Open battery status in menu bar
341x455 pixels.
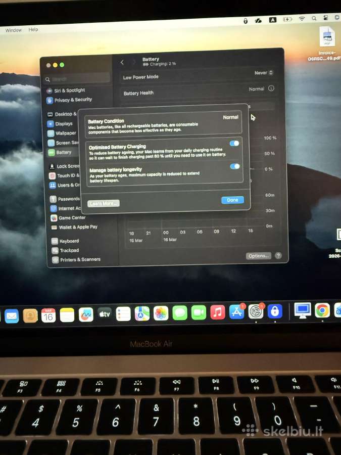[287, 19]
